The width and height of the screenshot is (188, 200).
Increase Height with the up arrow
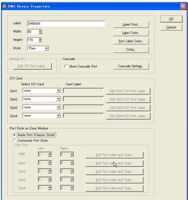[x=40, y=39]
